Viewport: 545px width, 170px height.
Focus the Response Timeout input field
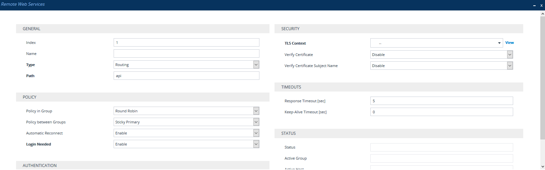tap(441, 101)
